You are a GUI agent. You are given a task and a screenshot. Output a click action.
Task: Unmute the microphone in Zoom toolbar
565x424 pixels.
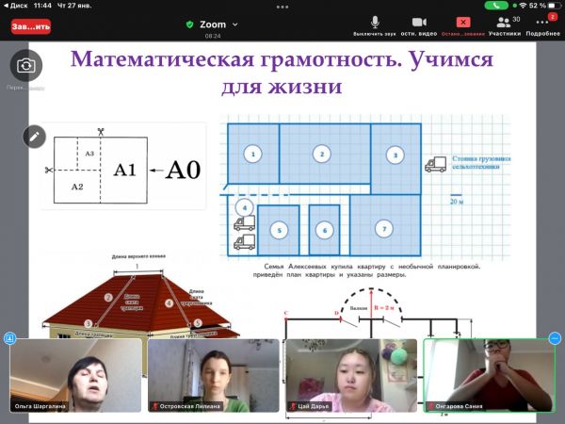pyautogui.click(x=374, y=23)
